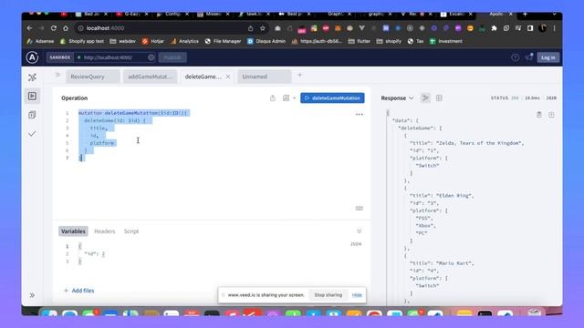Open the Disqus Admin bookmark

pos(266,41)
